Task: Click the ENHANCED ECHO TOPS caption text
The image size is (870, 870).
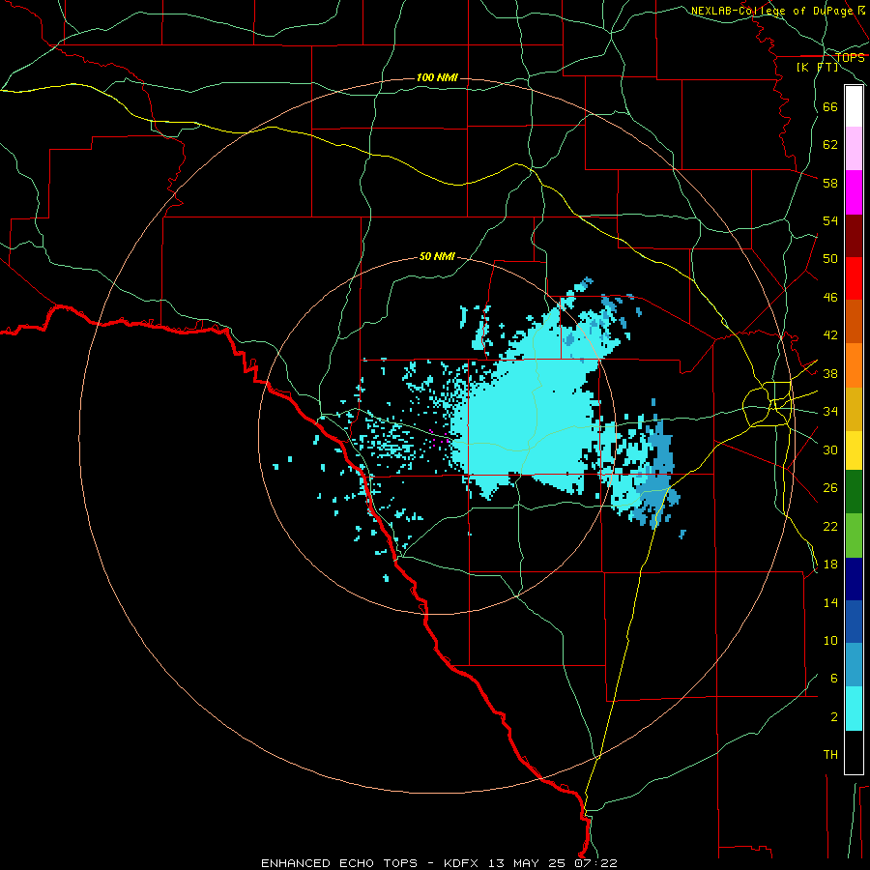Action: pyautogui.click(x=339, y=863)
